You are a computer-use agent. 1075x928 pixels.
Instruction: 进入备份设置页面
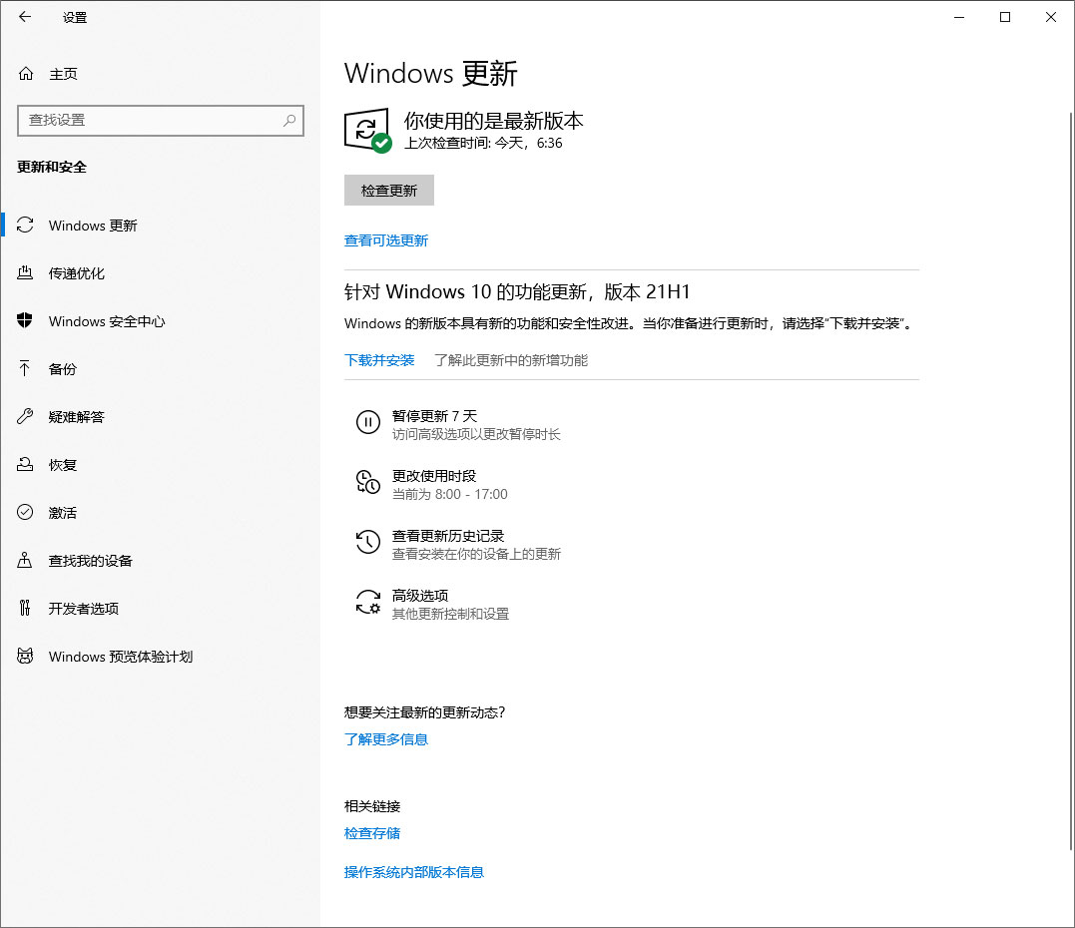point(62,368)
